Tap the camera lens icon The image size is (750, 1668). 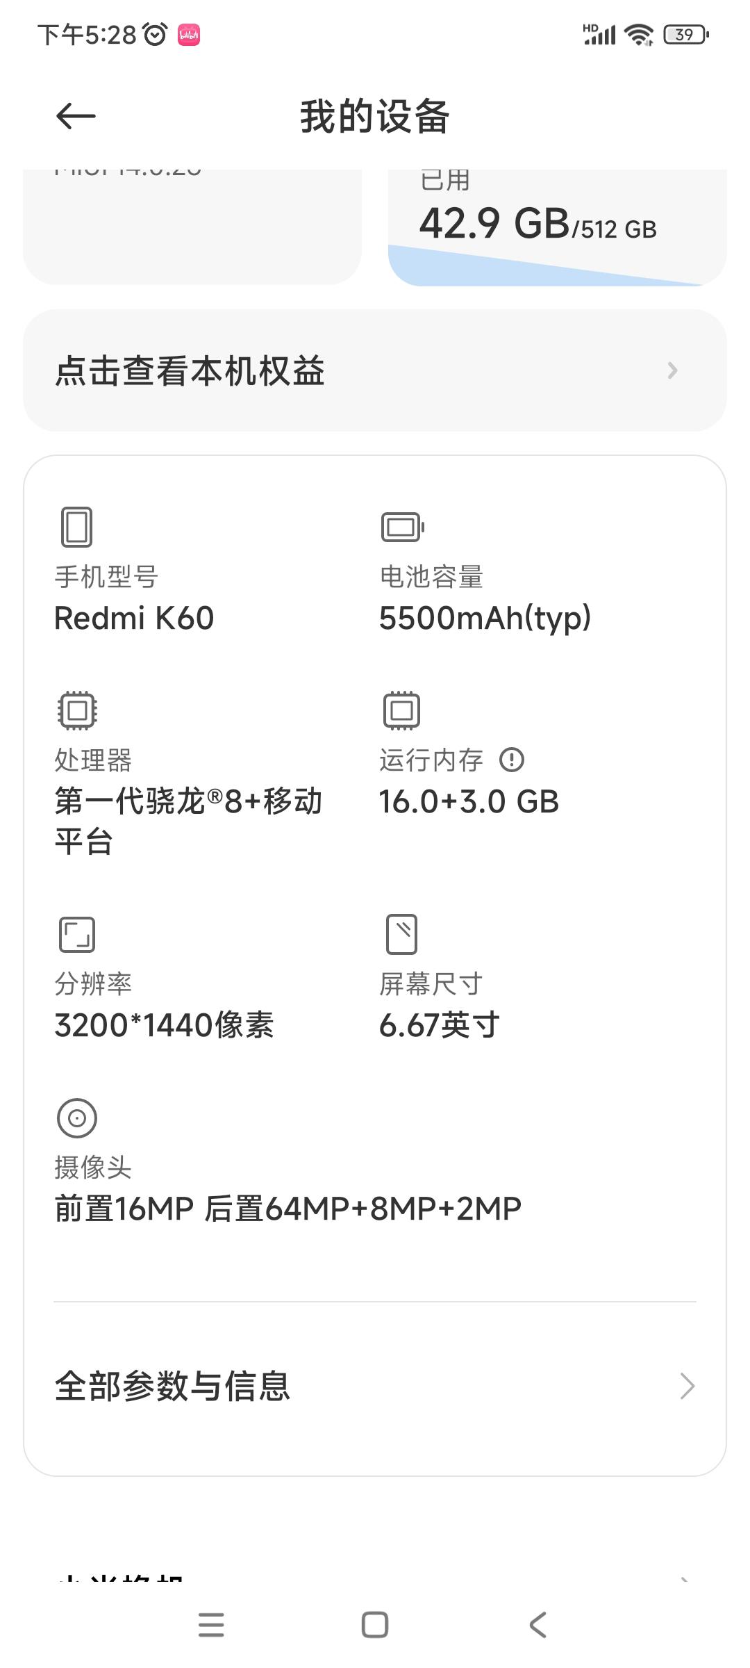76,1118
